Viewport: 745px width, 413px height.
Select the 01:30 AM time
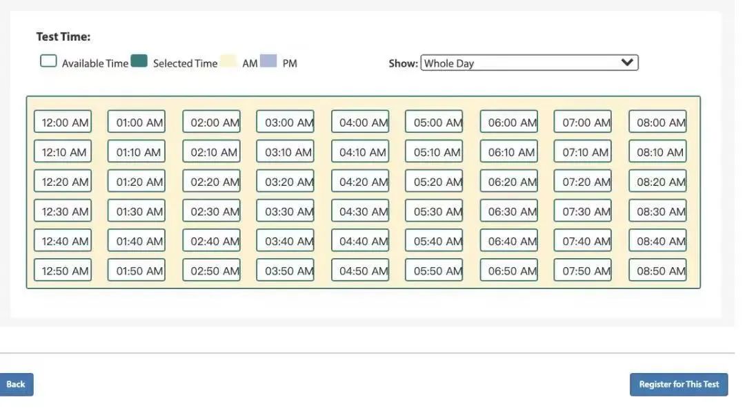(x=137, y=211)
